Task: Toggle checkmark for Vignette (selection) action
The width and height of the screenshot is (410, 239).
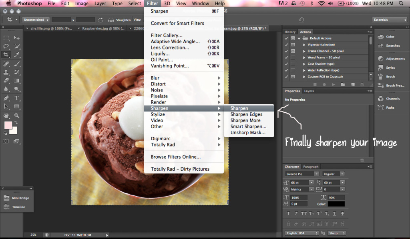Action: click(x=286, y=45)
